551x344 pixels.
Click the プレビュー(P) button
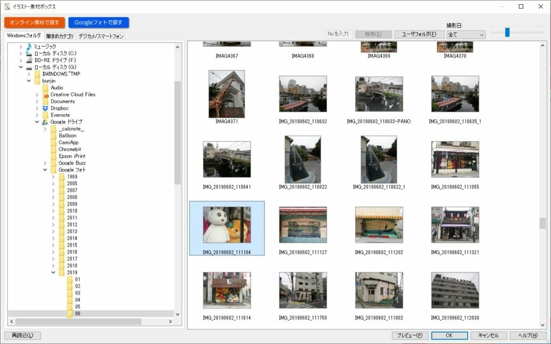409,335
